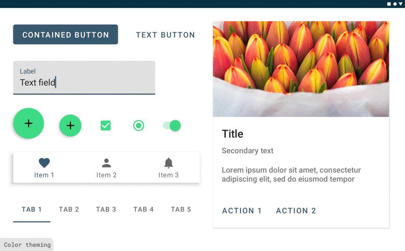This screenshot has width=405, height=251.
Task: Click ACTION 2 on the card
Action: tap(296, 211)
